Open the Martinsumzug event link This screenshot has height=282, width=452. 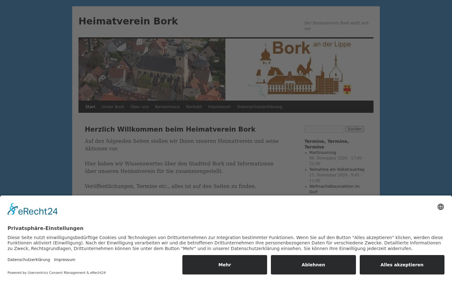323,153
